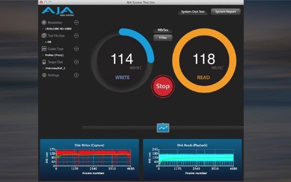Click the Test File Size stack icon

[x=44, y=35]
